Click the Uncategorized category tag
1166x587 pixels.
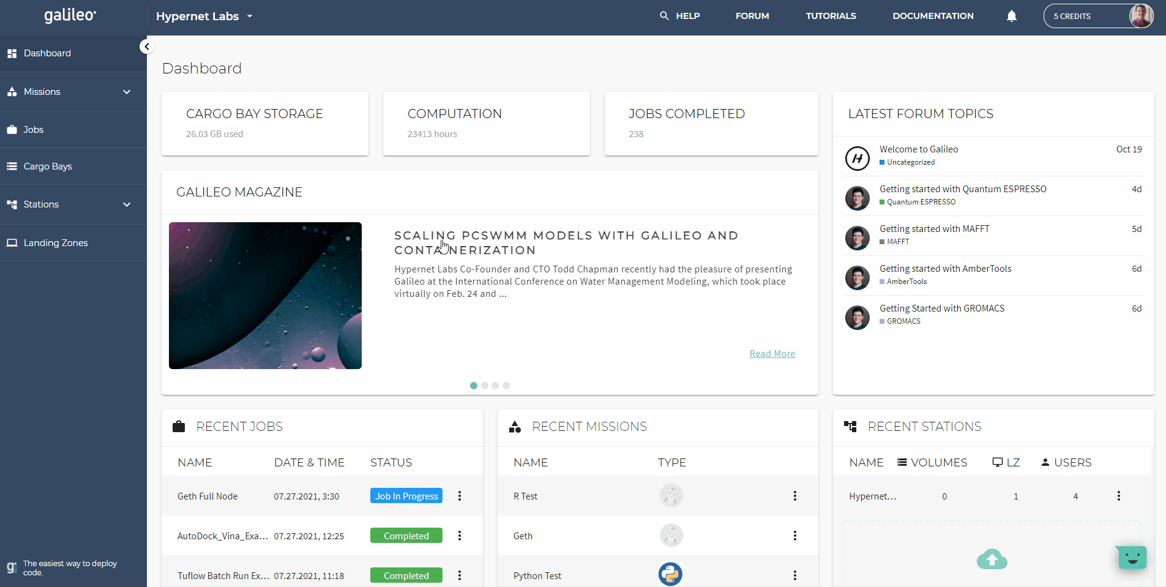pyautogui.click(x=907, y=162)
